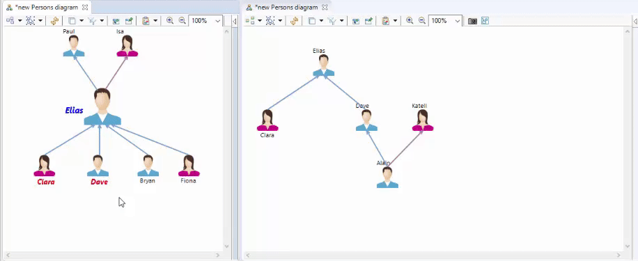Open Arrange All dropdown arrow in right toolbar
The height and width of the screenshot is (261, 638).
click(x=259, y=21)
